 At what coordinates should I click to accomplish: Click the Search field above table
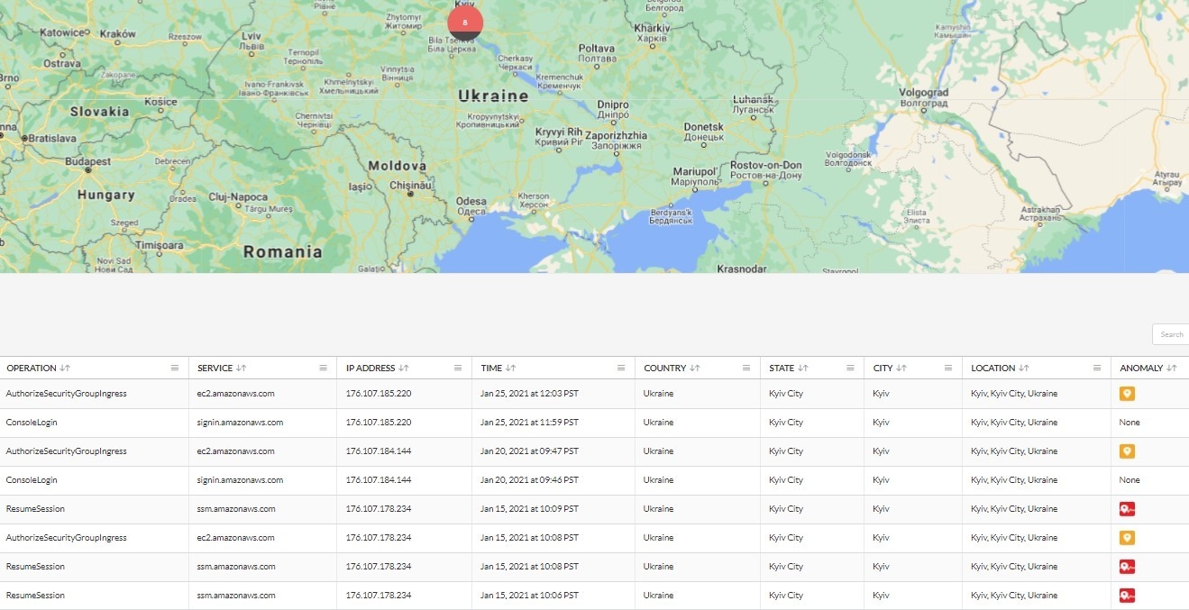coord(1171,334)
